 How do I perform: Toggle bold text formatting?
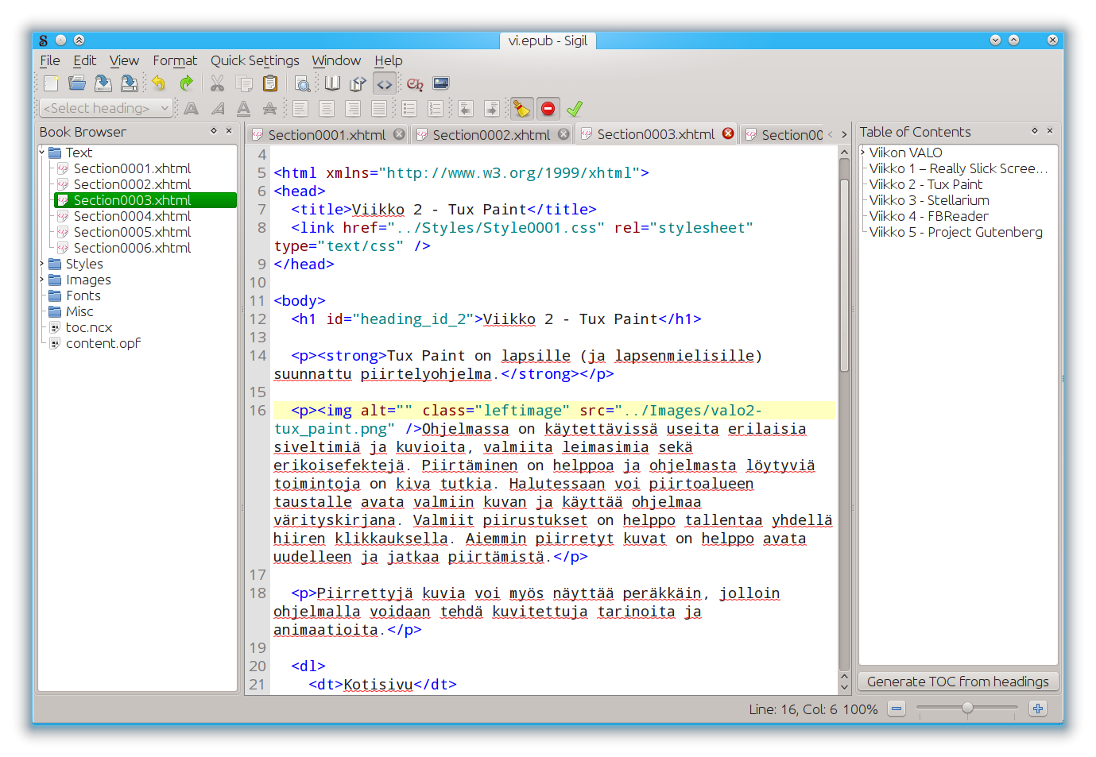[192, 109]
